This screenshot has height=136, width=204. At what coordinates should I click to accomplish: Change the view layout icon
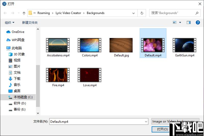coord(175,22)
